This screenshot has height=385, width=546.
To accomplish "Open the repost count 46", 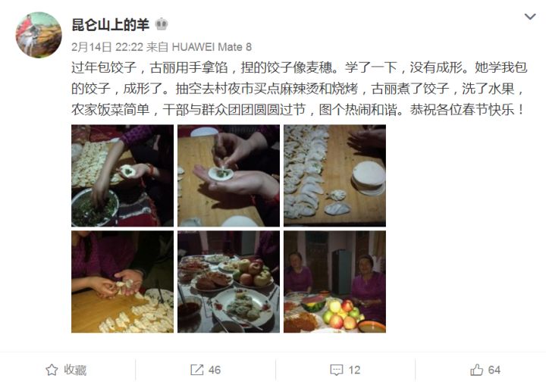I will pos(215,370).
